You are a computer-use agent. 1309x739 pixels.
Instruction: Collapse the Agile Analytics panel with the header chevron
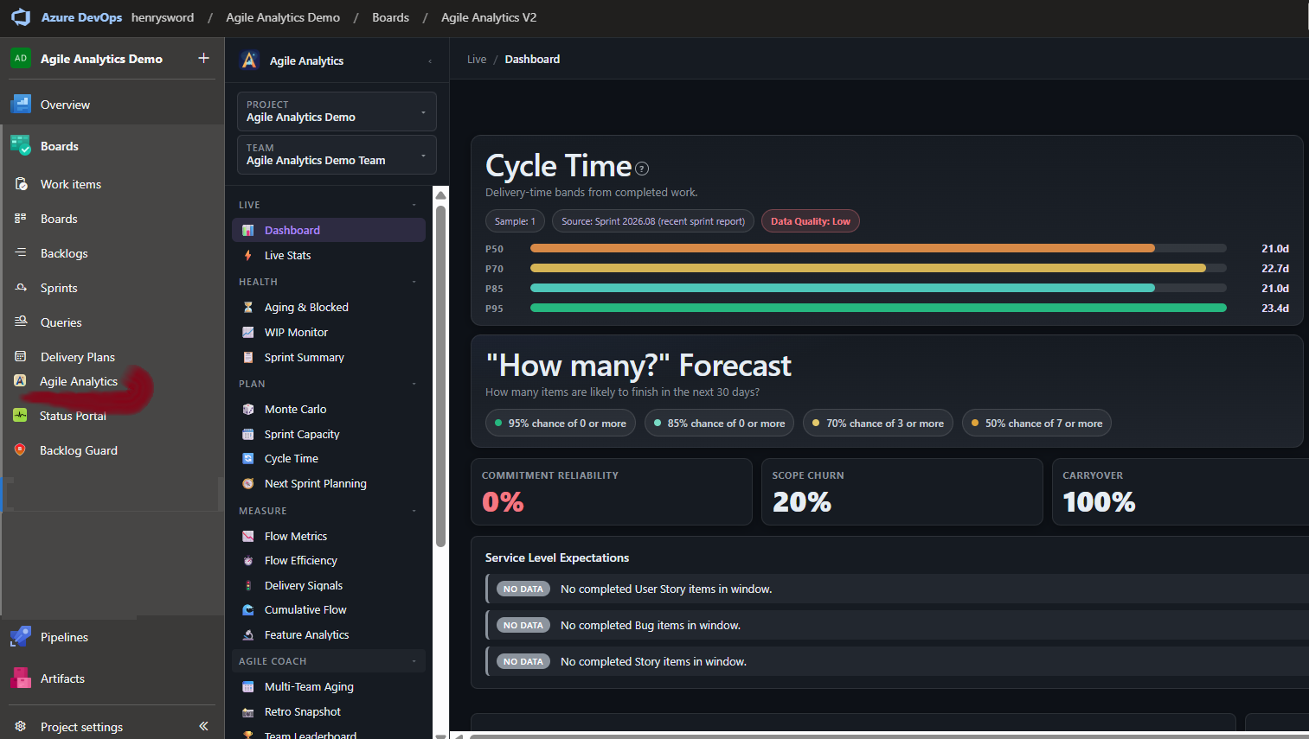point(430,61)
